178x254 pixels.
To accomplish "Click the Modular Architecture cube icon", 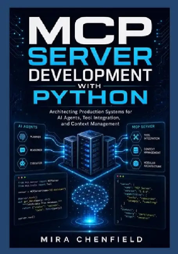I will pyautogui.click(x=135, y=164).
